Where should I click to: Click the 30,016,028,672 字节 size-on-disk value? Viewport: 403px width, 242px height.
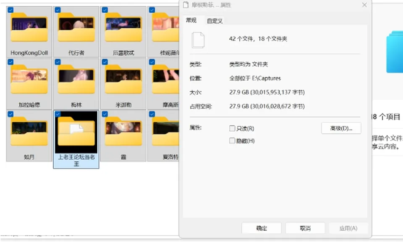coord(277,107)
